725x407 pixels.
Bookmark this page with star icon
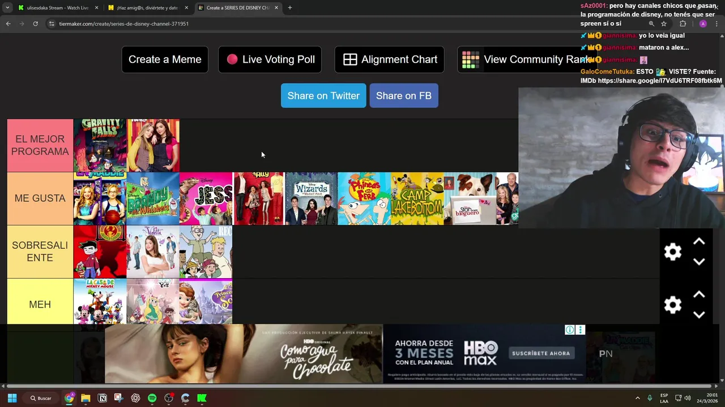point(664,24)
